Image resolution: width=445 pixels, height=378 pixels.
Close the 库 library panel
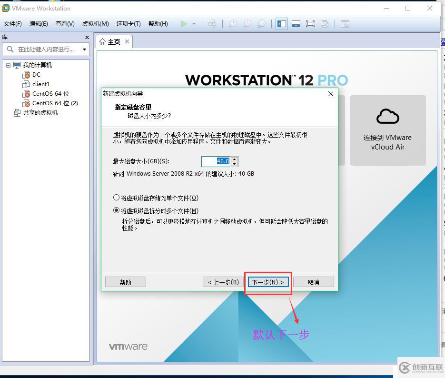[87, 37]
